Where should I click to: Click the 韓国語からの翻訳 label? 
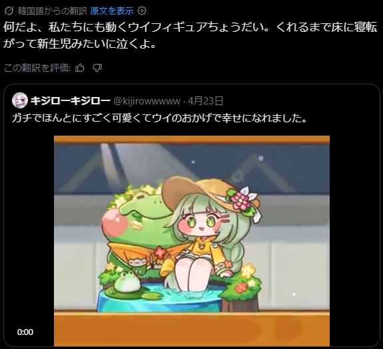tap(53, 11)
